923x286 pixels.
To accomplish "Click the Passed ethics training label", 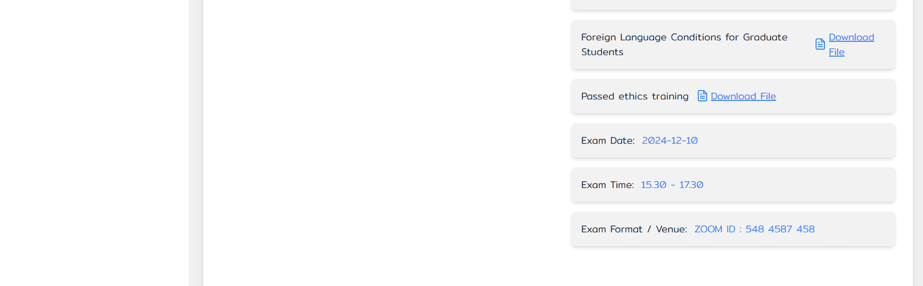I will pos(635,96).
